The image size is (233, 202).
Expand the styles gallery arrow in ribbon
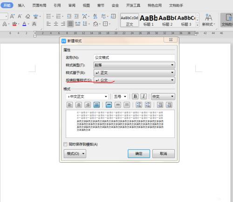[x=198, y=25]
